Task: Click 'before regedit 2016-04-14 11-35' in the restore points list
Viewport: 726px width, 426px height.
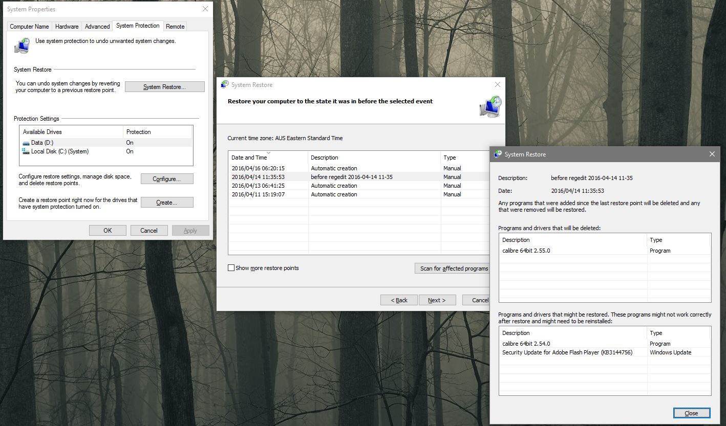Action: (x=352, y=177)
